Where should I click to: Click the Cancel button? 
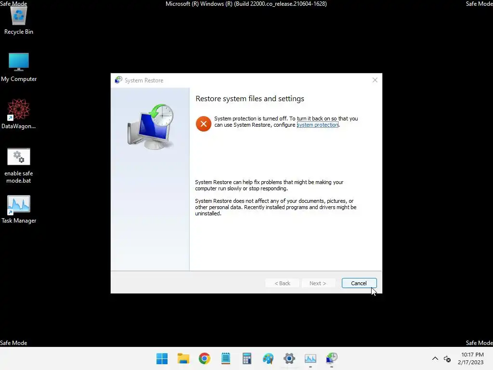[x=359, y=283]
